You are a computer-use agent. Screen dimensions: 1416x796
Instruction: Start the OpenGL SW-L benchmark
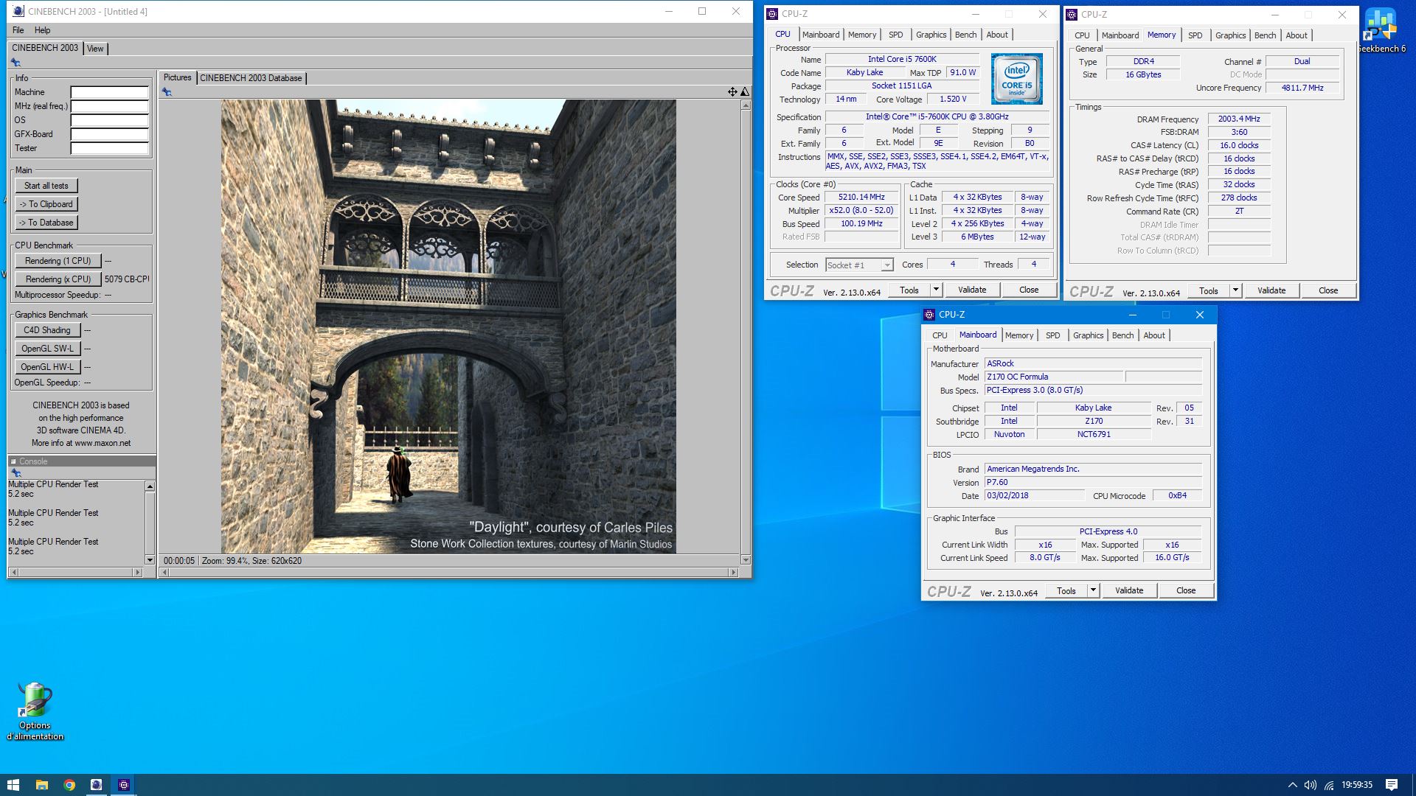click(47, 349)
